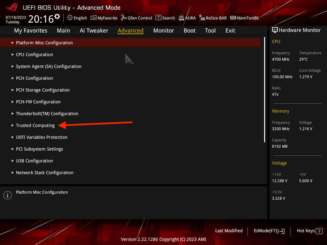Expand CPU Configuration arrow

pos(12,55)
